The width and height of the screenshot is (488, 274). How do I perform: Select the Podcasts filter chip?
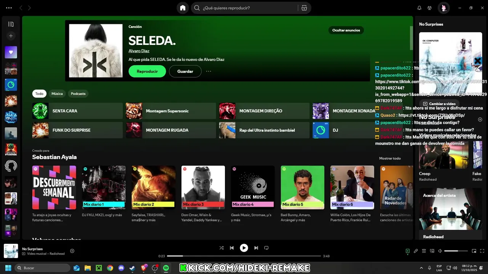pyautogui.click(x=78, y=94)
